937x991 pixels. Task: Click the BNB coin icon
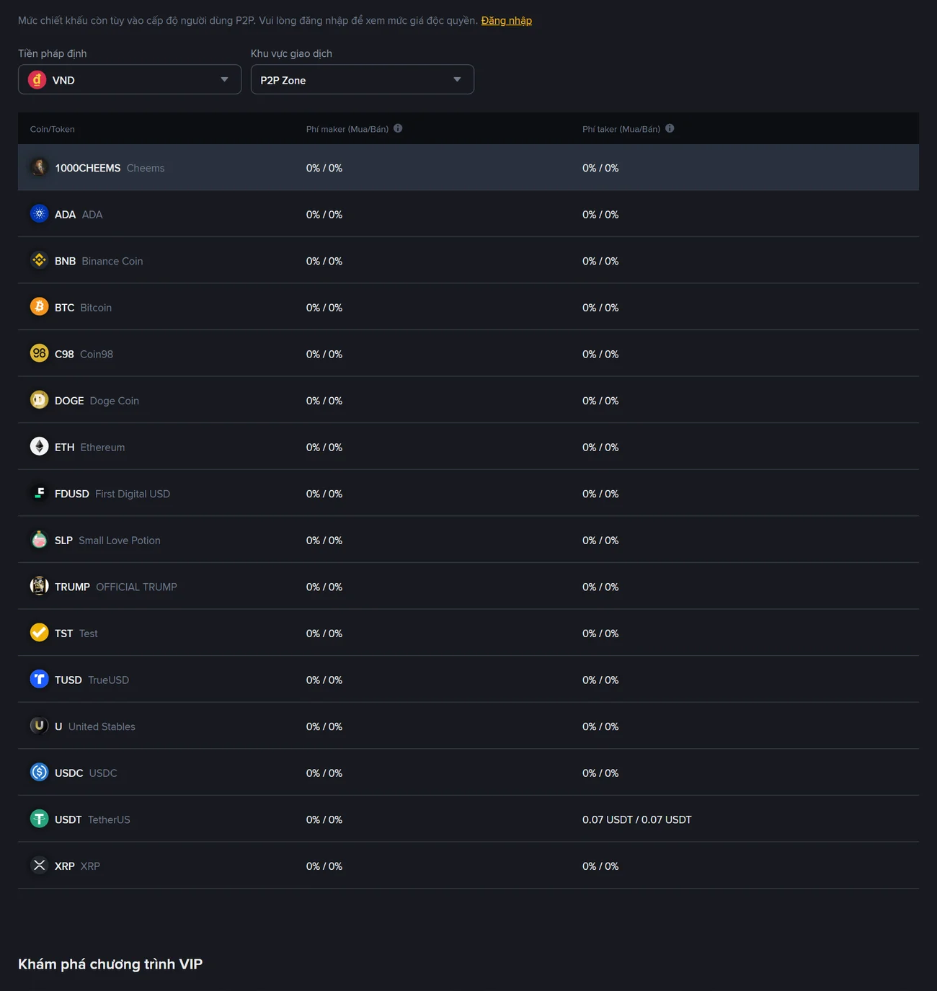tap(40, 260)
